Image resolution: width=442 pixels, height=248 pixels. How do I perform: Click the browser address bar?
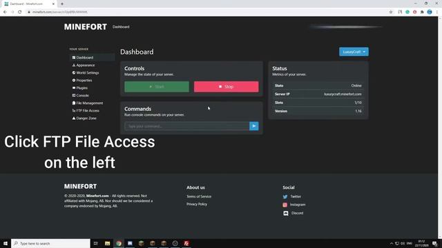tap(207, 12)
